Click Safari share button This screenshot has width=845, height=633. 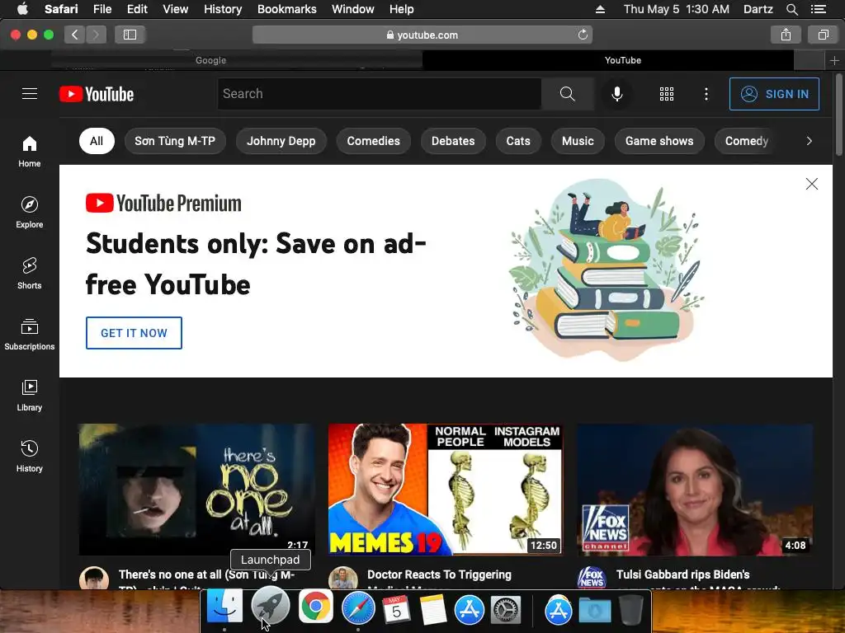(786, 35)
